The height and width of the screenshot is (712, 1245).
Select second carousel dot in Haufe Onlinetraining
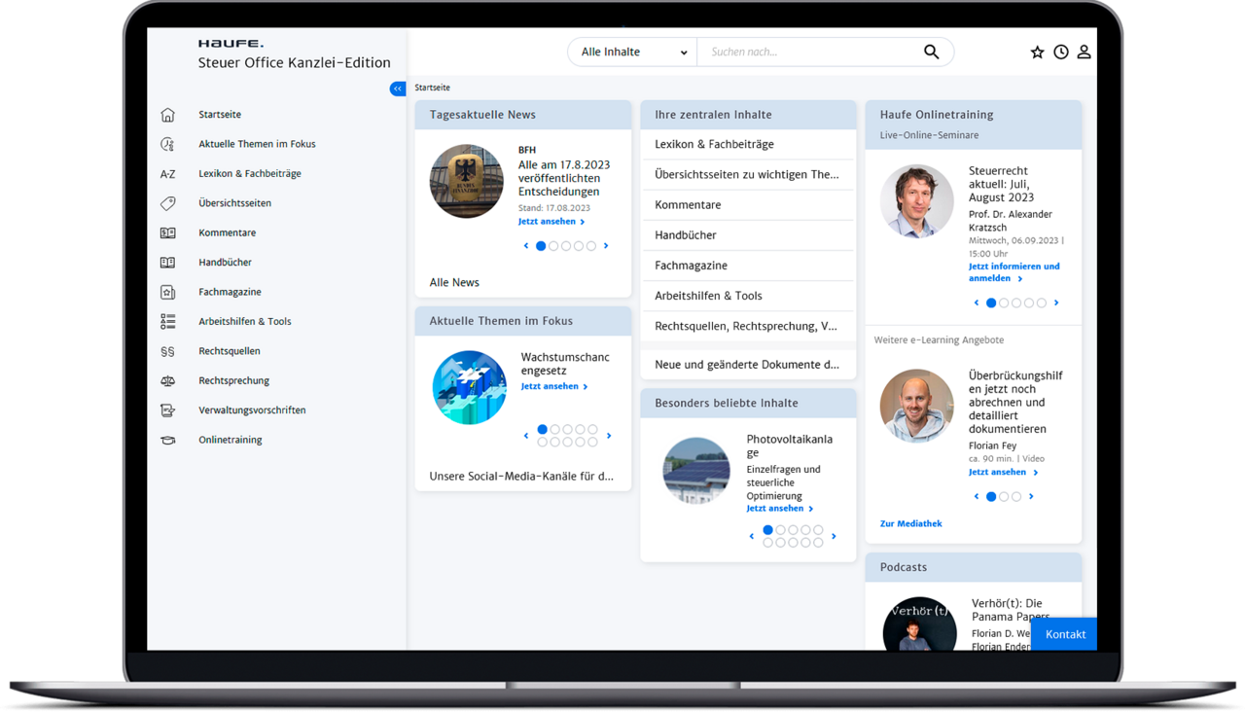1004,303
